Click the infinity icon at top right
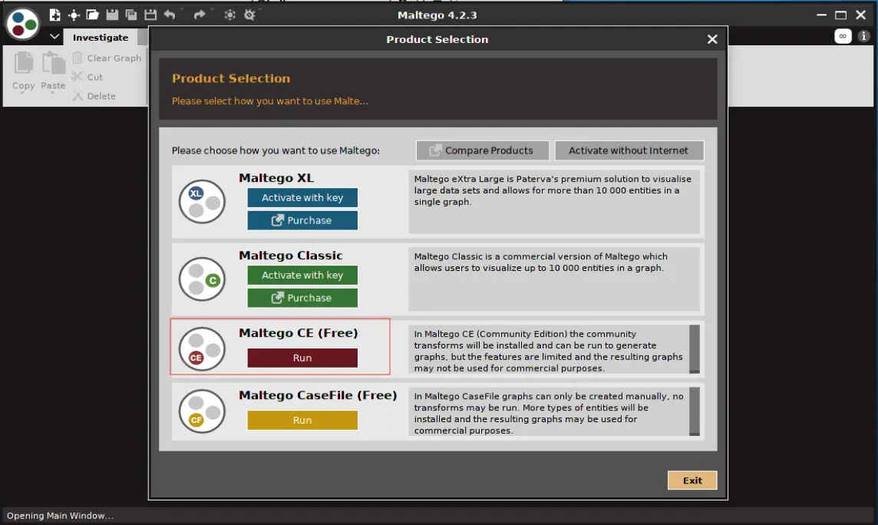This screenshot has width=878, height=525. coord(843,36)
